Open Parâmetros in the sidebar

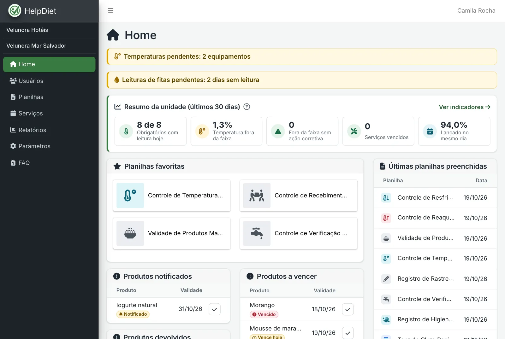pos(49,146)
